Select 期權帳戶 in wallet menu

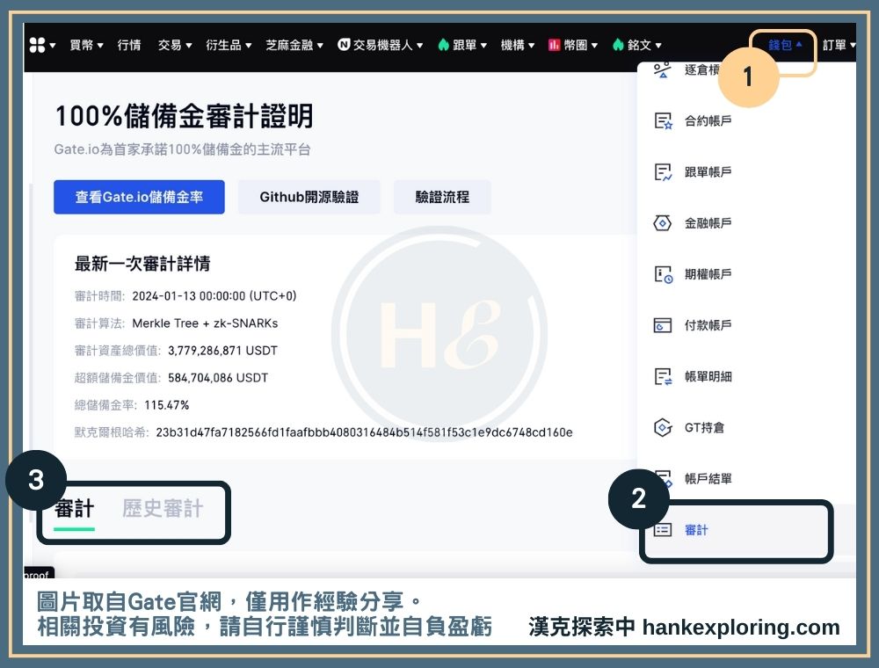pos(708,274)
